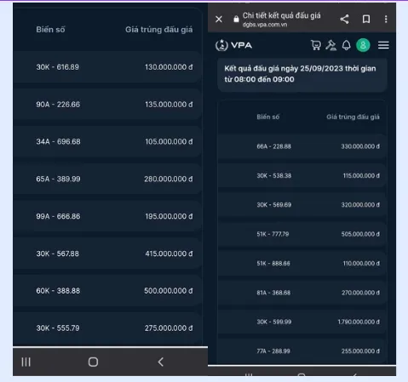Image resolution: width=408 pixels, height=382 pixels.
Task: Select plate row 30K - 616.89
Action: coord(108,67)
